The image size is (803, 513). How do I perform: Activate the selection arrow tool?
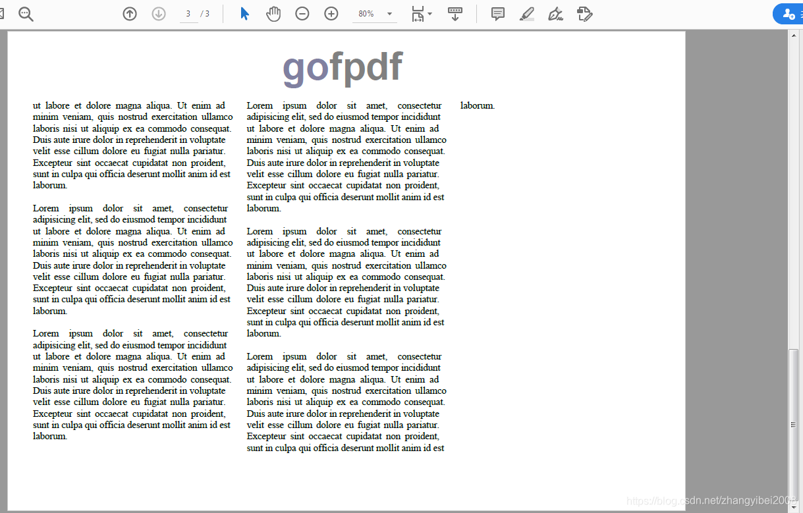coord(244,14)
